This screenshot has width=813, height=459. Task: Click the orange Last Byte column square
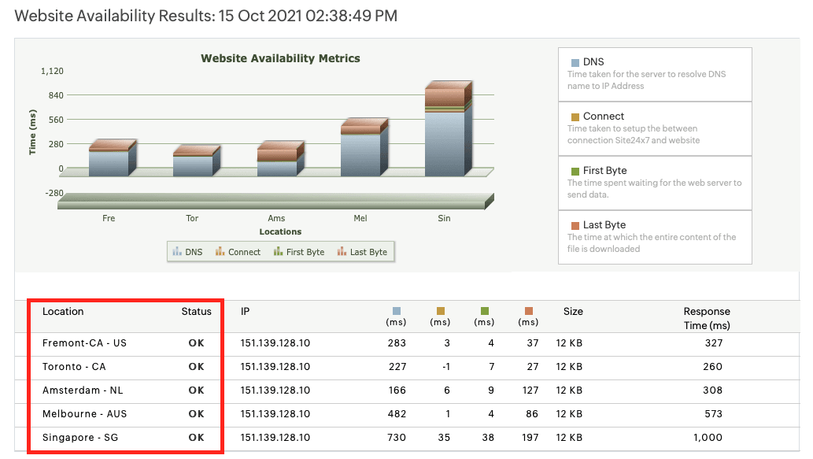tap(528, 311)
